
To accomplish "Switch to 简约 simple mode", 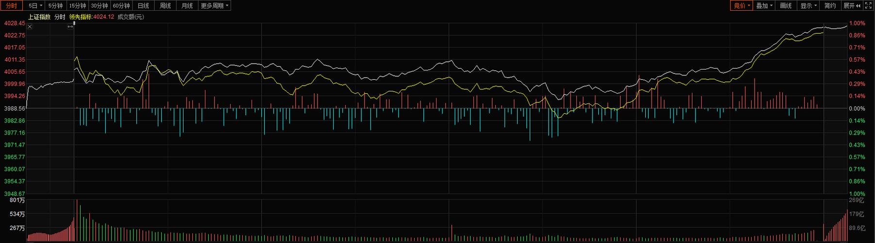I will [x=830, y=6].
